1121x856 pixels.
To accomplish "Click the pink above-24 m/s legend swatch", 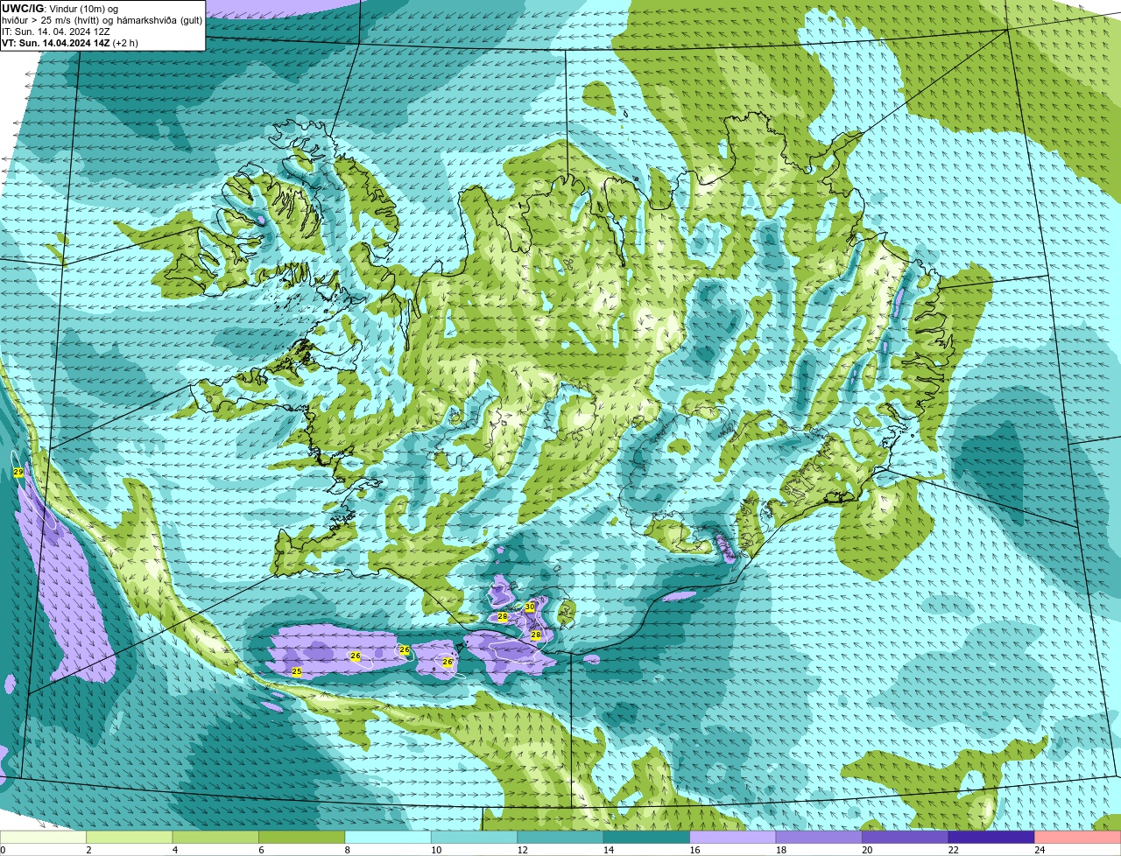I will point(1079,837).
